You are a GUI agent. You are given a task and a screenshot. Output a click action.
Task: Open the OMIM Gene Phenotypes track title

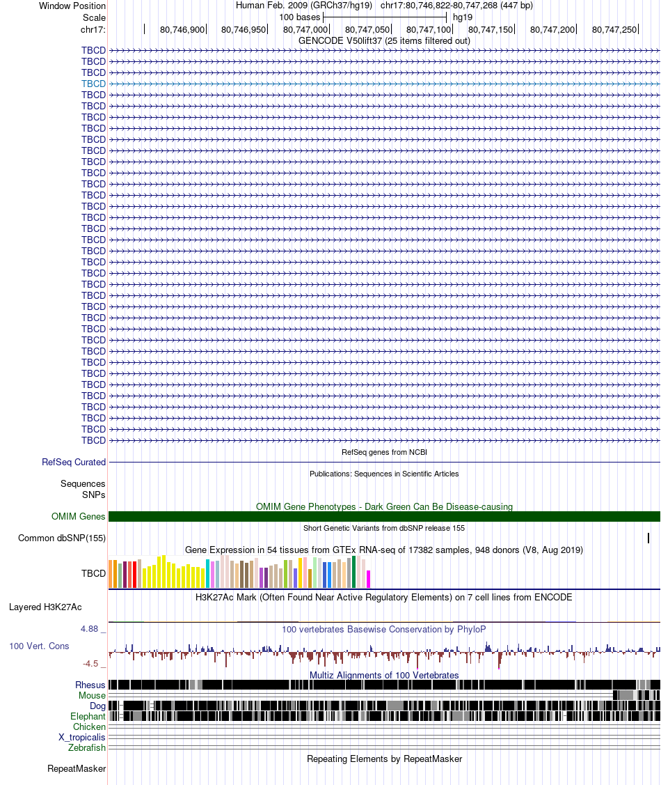coord(384,506)
